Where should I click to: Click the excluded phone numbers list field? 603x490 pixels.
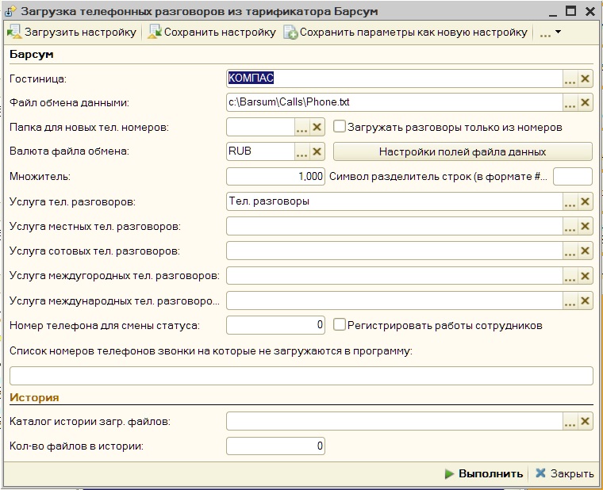click(301, 376)
